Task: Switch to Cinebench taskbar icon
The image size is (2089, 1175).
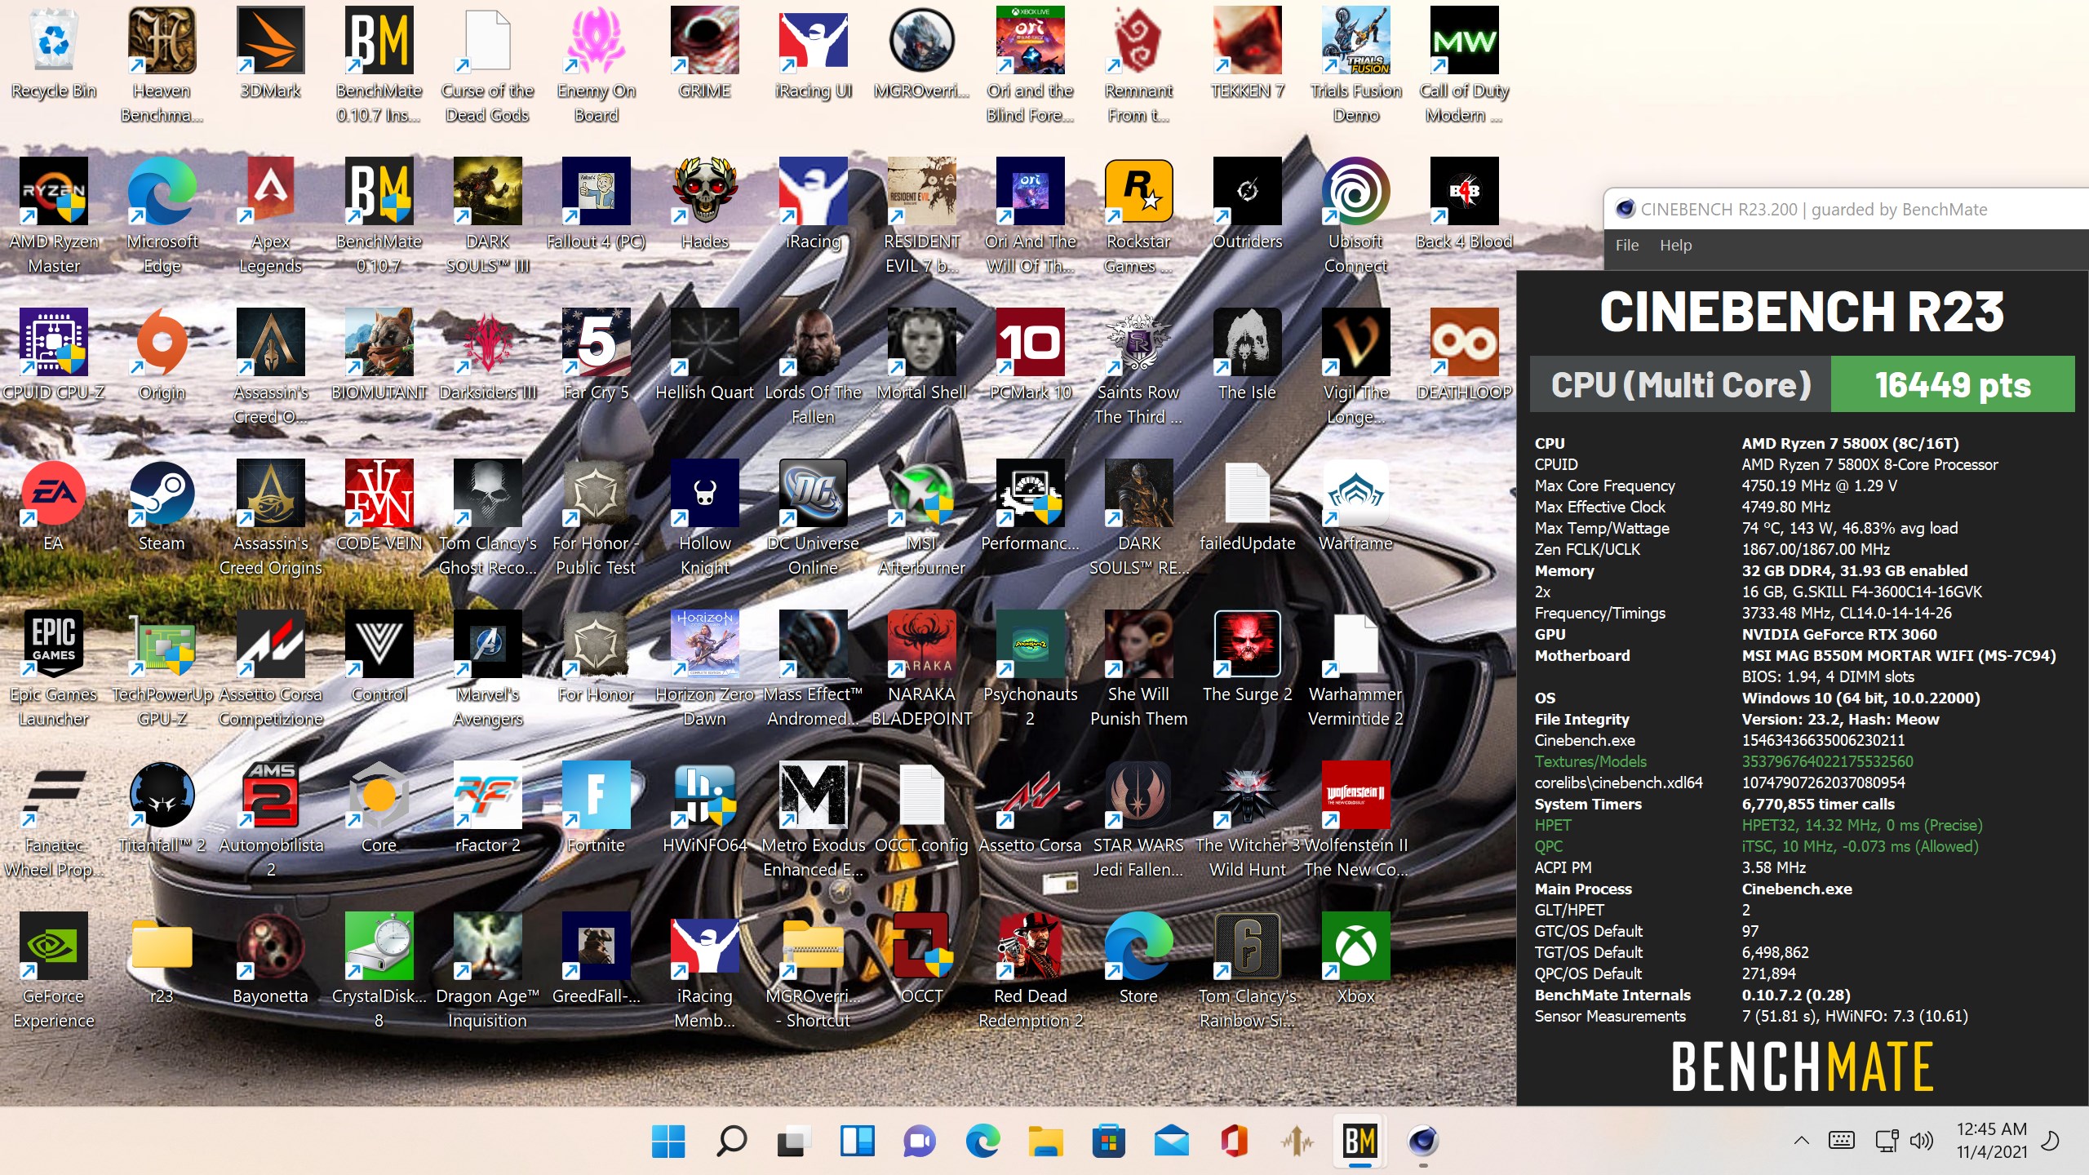Action: [x=1422, y=1140]
